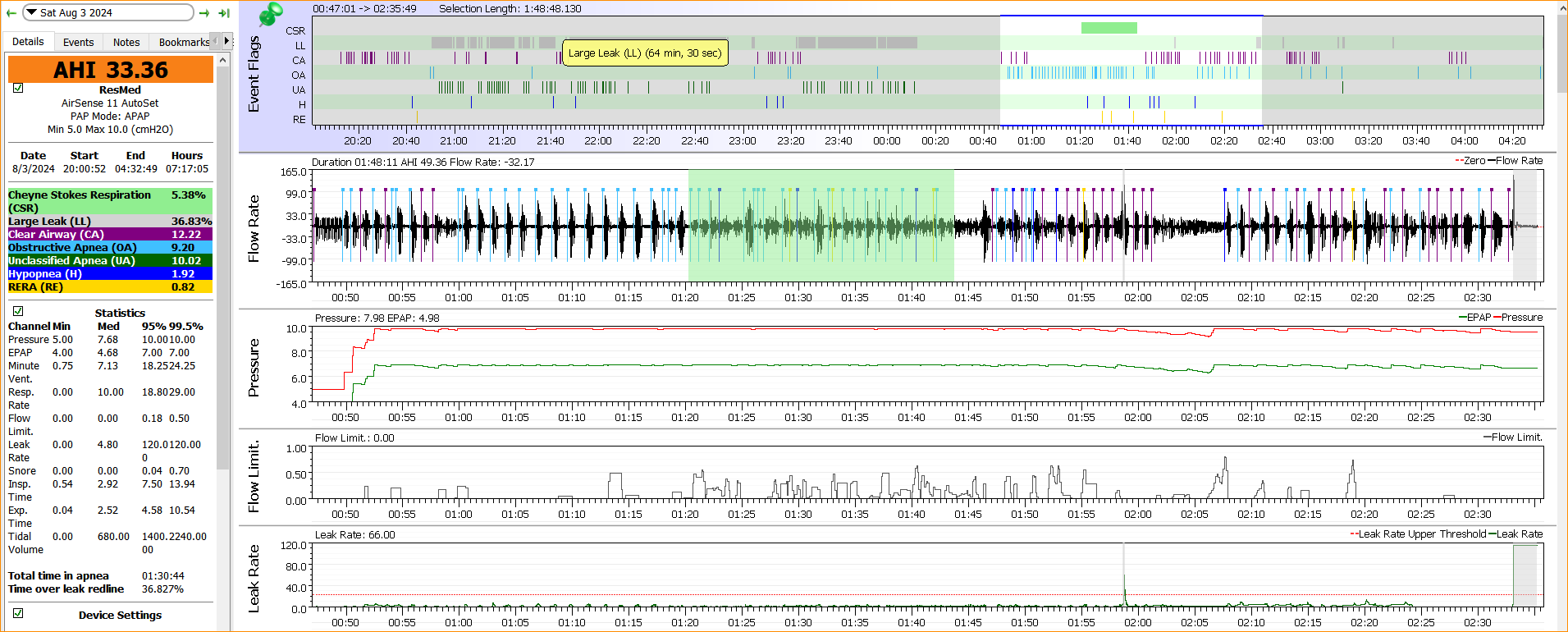
Task: Click the Selection Length 1:48:48.130 text
Action: pyautogui.click(x=510, y=8)
